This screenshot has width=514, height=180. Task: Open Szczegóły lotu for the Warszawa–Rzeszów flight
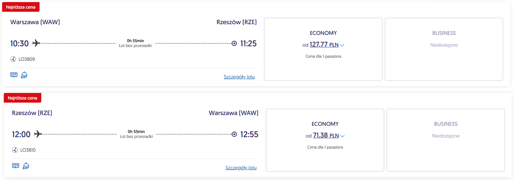click(239, 77)
